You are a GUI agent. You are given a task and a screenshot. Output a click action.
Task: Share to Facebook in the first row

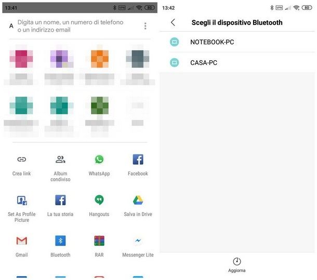[138, 159]
